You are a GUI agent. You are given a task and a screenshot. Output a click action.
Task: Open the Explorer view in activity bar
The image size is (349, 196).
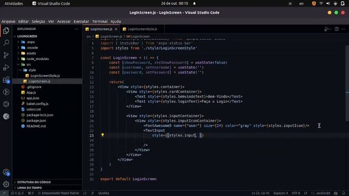pyautogui.click(x=6, y=30)
